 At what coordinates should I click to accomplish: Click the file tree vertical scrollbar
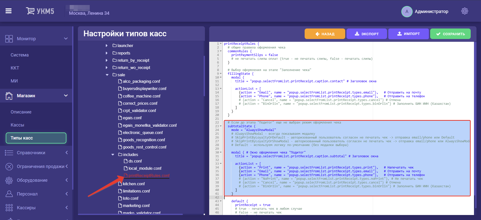[x=204, y=76]
